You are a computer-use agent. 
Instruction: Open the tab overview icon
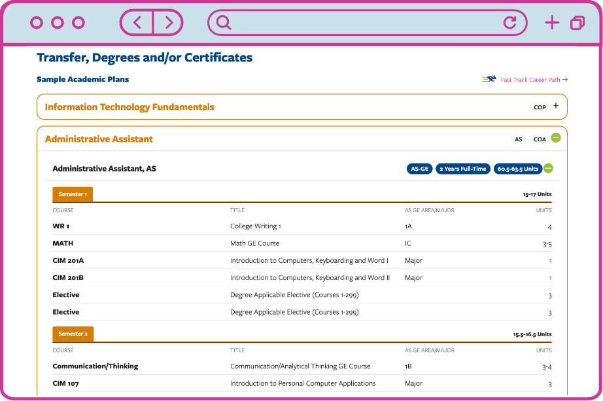click(577, 23)
